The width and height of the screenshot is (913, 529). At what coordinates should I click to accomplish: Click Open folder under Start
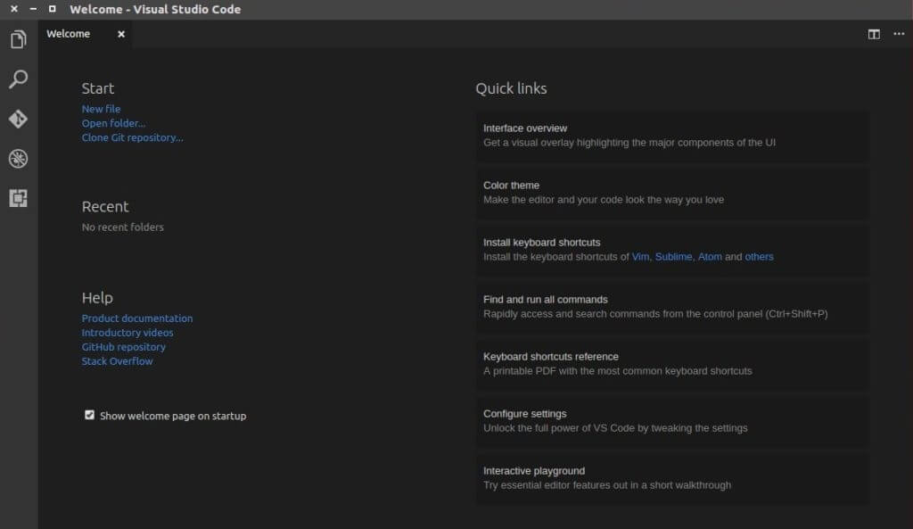tap(113, 122)
